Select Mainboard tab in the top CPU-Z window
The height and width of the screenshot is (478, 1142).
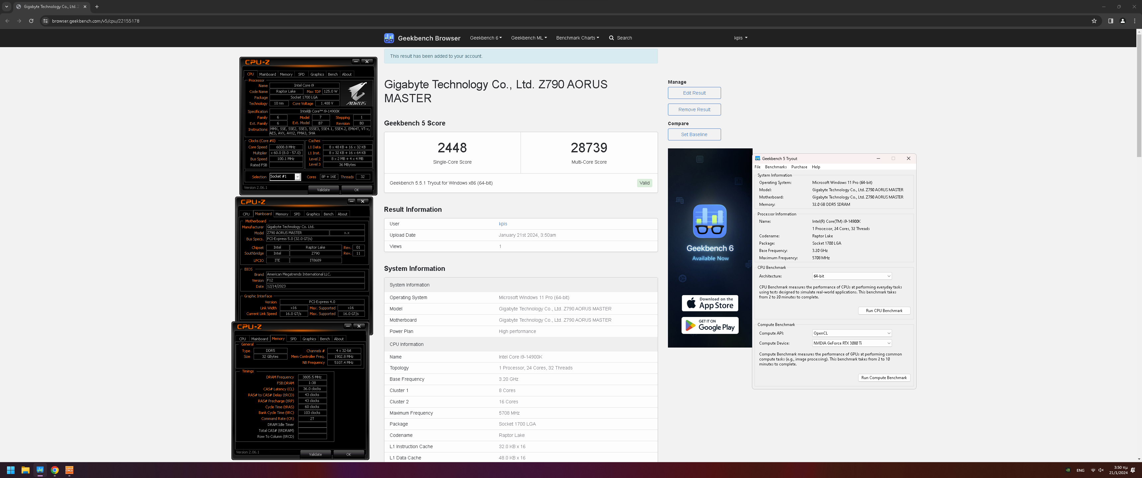coord(268,74)
